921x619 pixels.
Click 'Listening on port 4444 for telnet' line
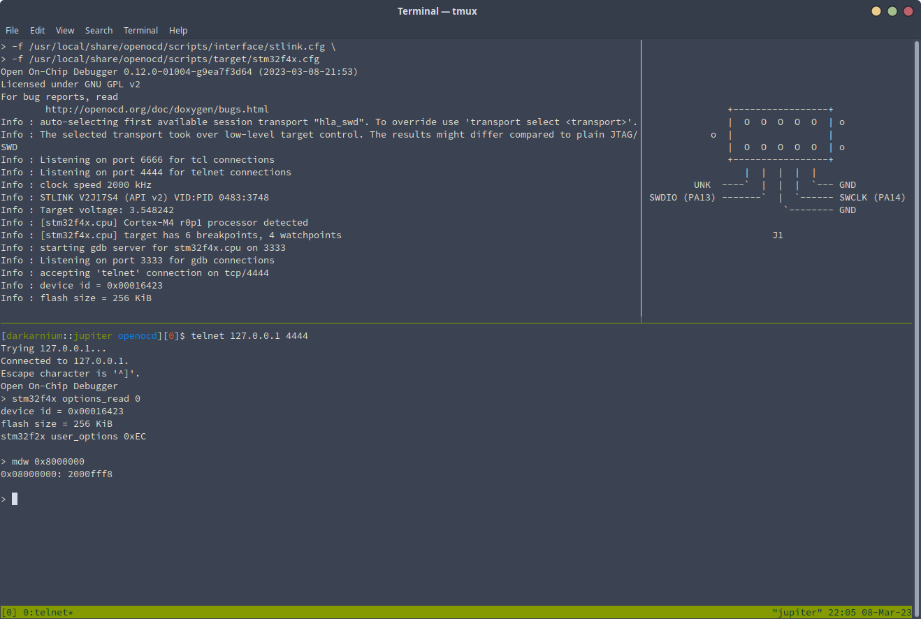coord(146,173)
